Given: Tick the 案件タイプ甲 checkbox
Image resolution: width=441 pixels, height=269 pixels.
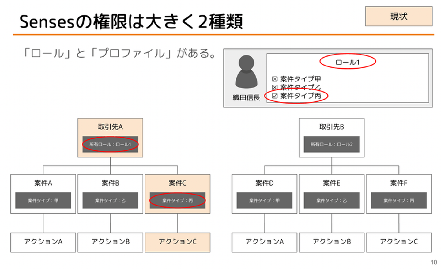Looking at the screenshot, I should [x=275, y=79].
